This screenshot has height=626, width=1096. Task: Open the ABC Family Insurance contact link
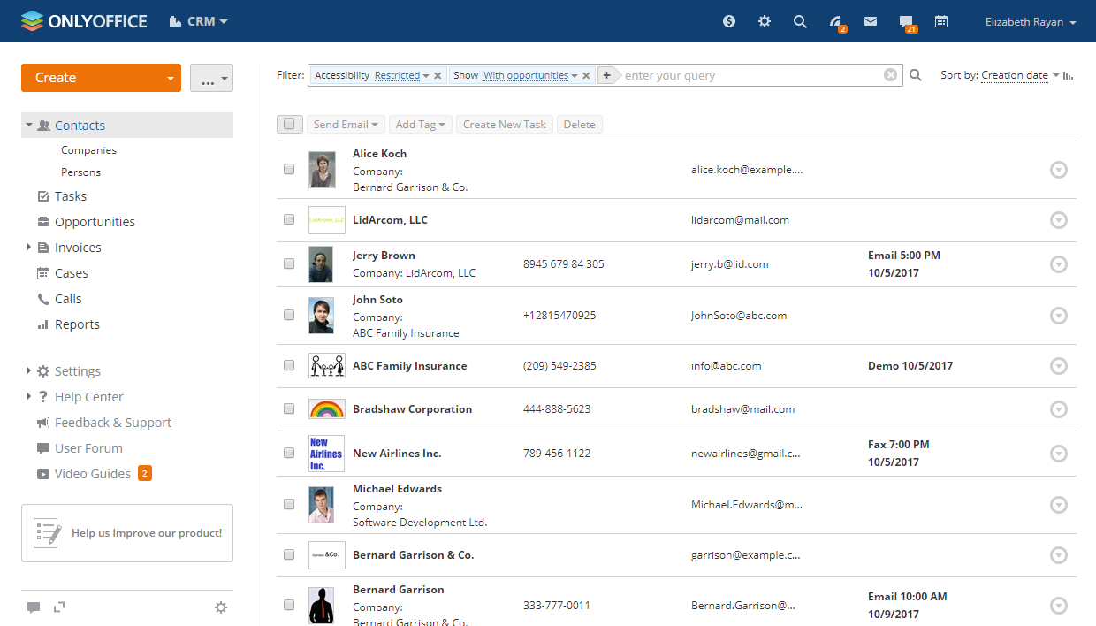click(x=409, y=366)
